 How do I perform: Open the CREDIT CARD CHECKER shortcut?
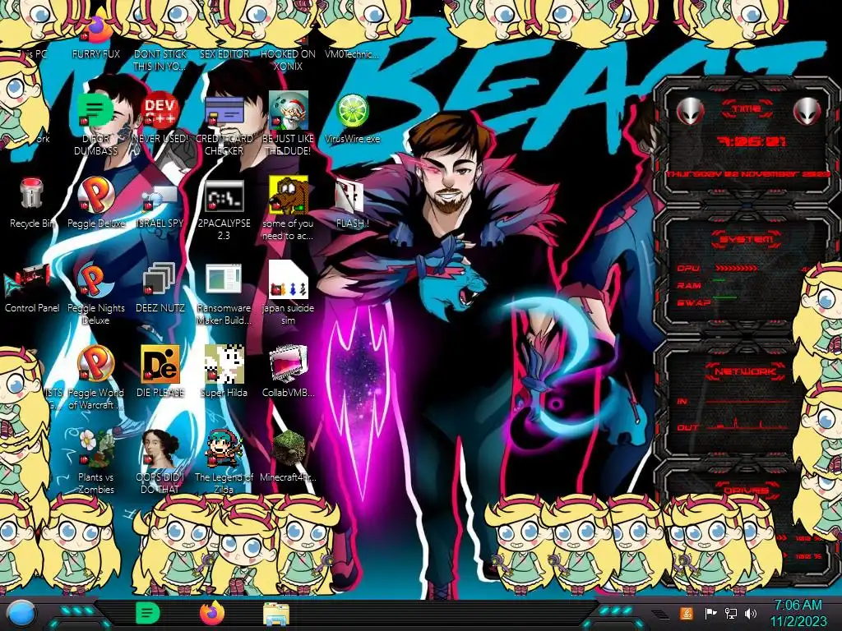tap(224, 111)
